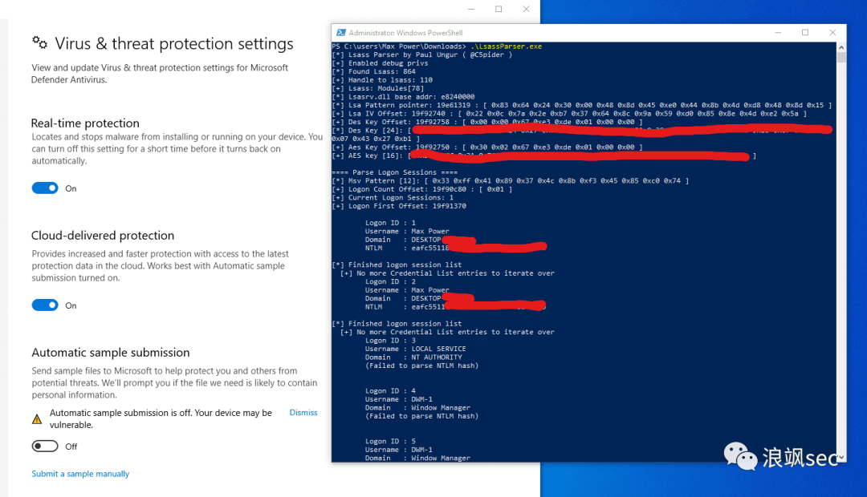Maximize the Windows Security settings window

pyautogui.click(x=499, y=9)
